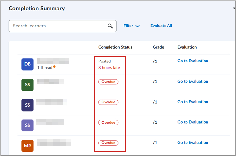The width and height of the screenshot is (236, 156).
Task: Click the orange MR learner avatar
Action: (x=28, y=146)
